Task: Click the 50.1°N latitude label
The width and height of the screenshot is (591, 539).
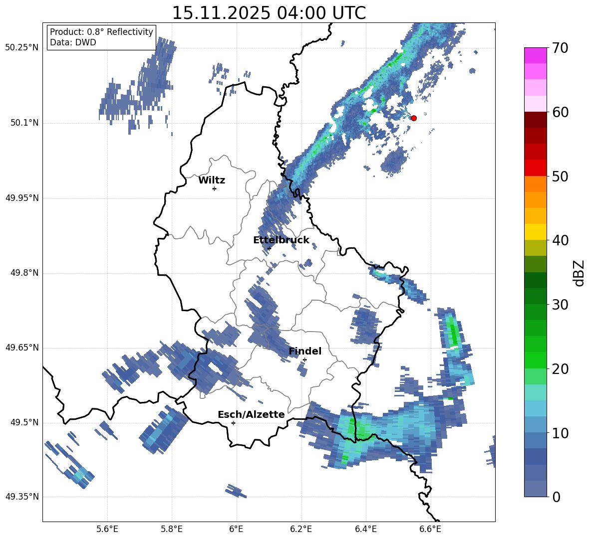Action: coord(24,123)
